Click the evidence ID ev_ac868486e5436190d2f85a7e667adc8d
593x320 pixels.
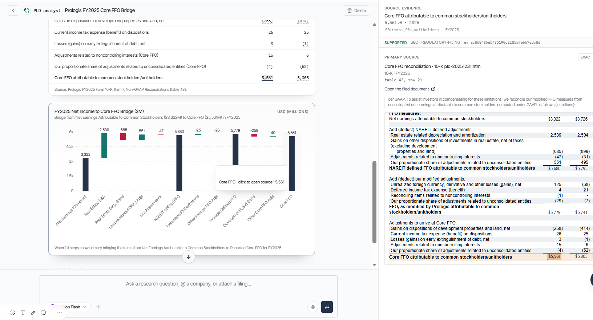[x=502, y=42]
